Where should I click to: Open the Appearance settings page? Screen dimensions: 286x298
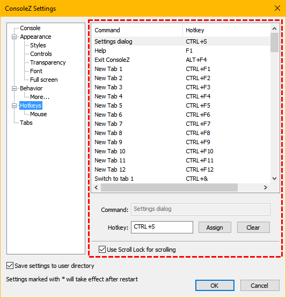pyautogui.click(x=35, y=37)
